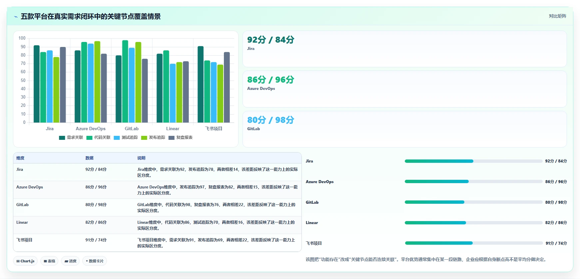Viewport: 580px width, 279px height.
Task: Click the 100 value on the chart y-axis
Action: [22, 38]
